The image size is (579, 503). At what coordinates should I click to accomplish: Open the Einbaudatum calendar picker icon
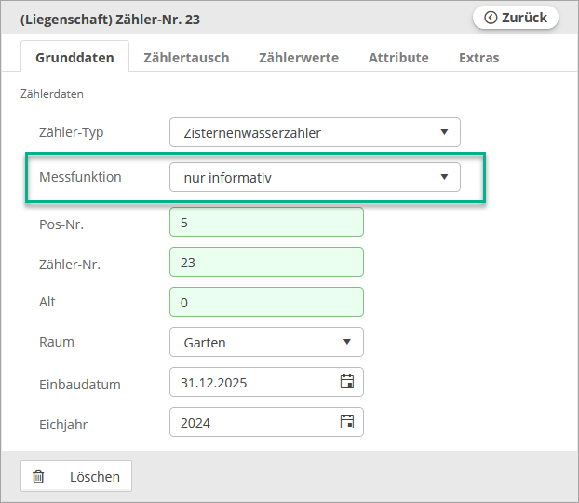pos(347,382)
